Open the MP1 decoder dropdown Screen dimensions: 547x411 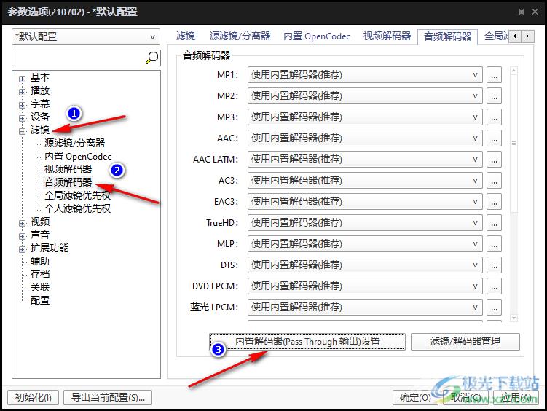[x=365, y=74]
